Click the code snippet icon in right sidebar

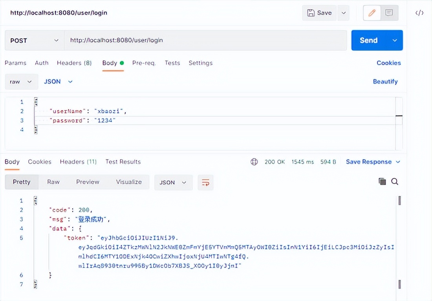(x=419, y=13)
